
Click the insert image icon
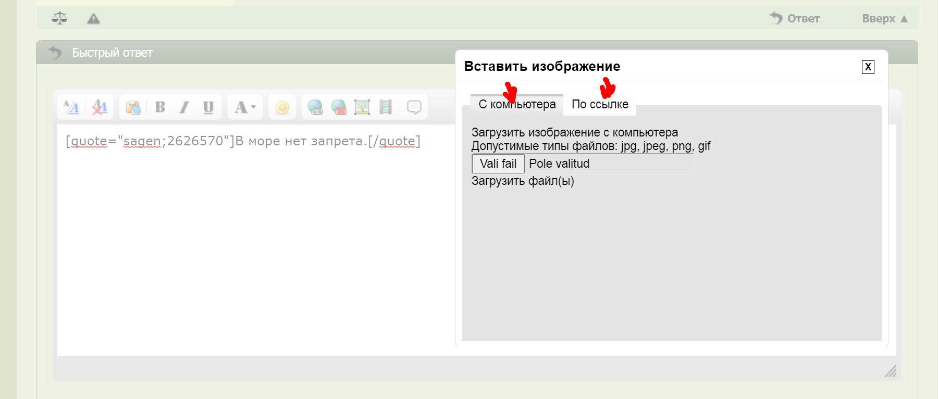pos(362,107)
